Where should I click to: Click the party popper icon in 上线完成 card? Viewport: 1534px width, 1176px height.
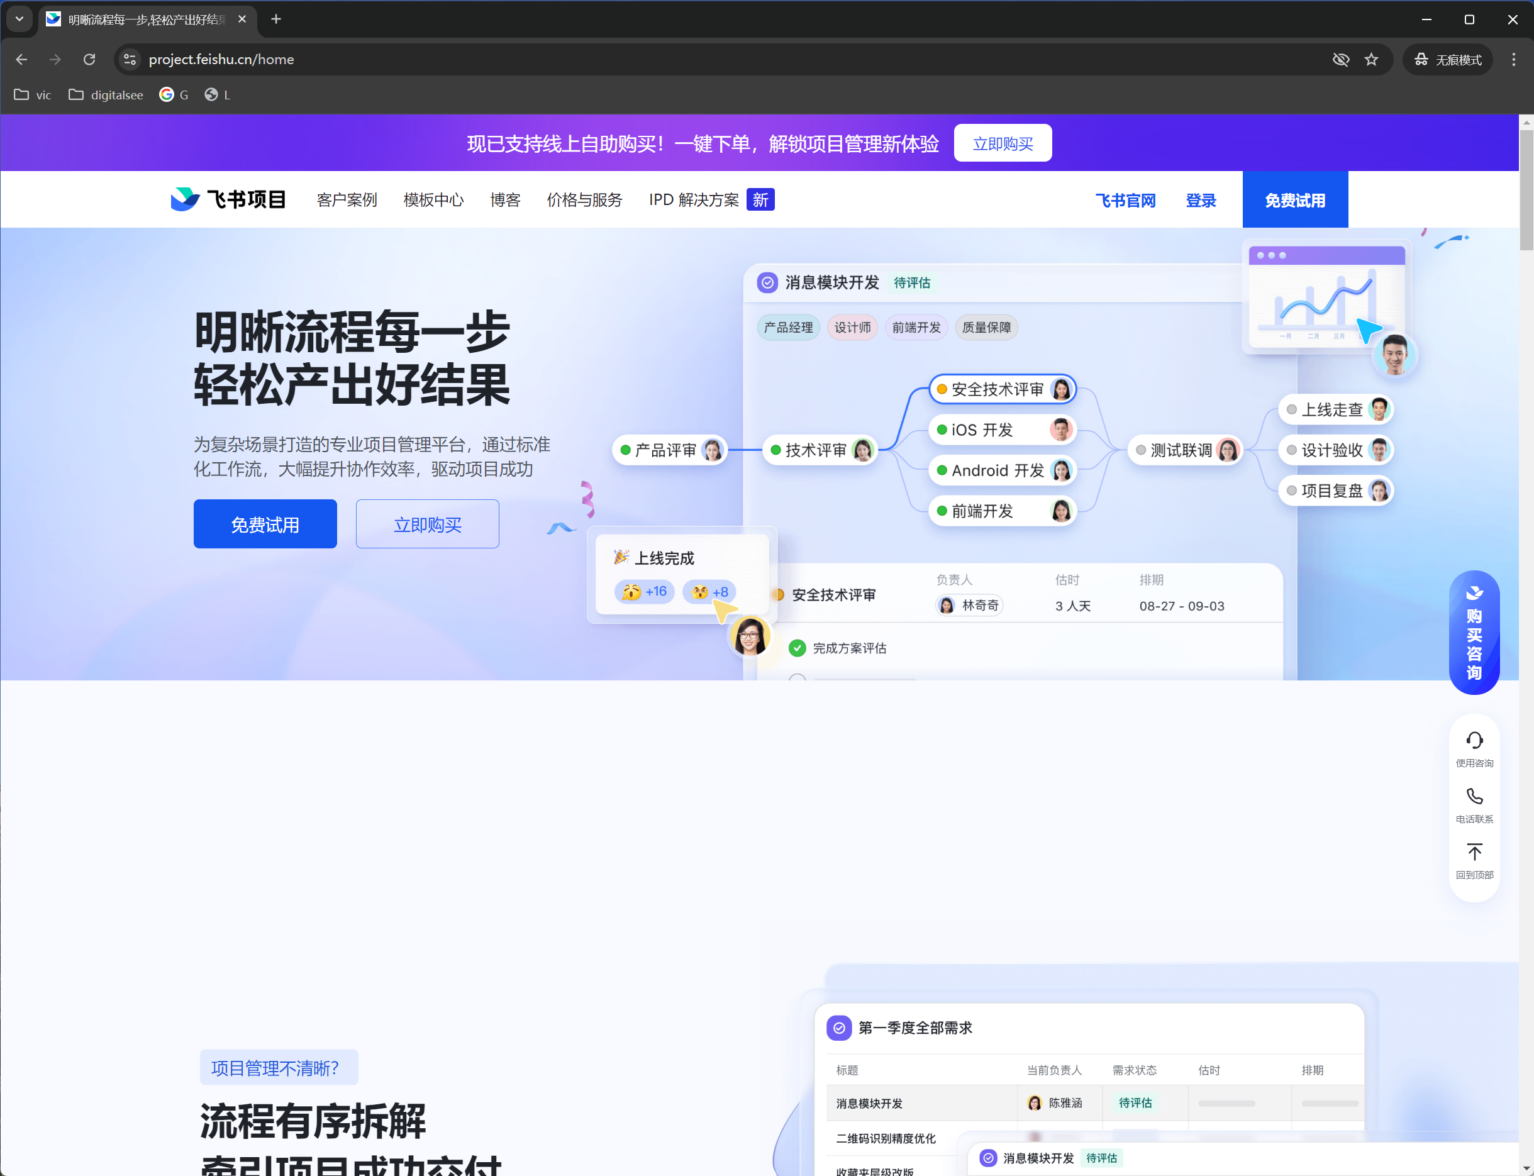[x=621, y=557]
